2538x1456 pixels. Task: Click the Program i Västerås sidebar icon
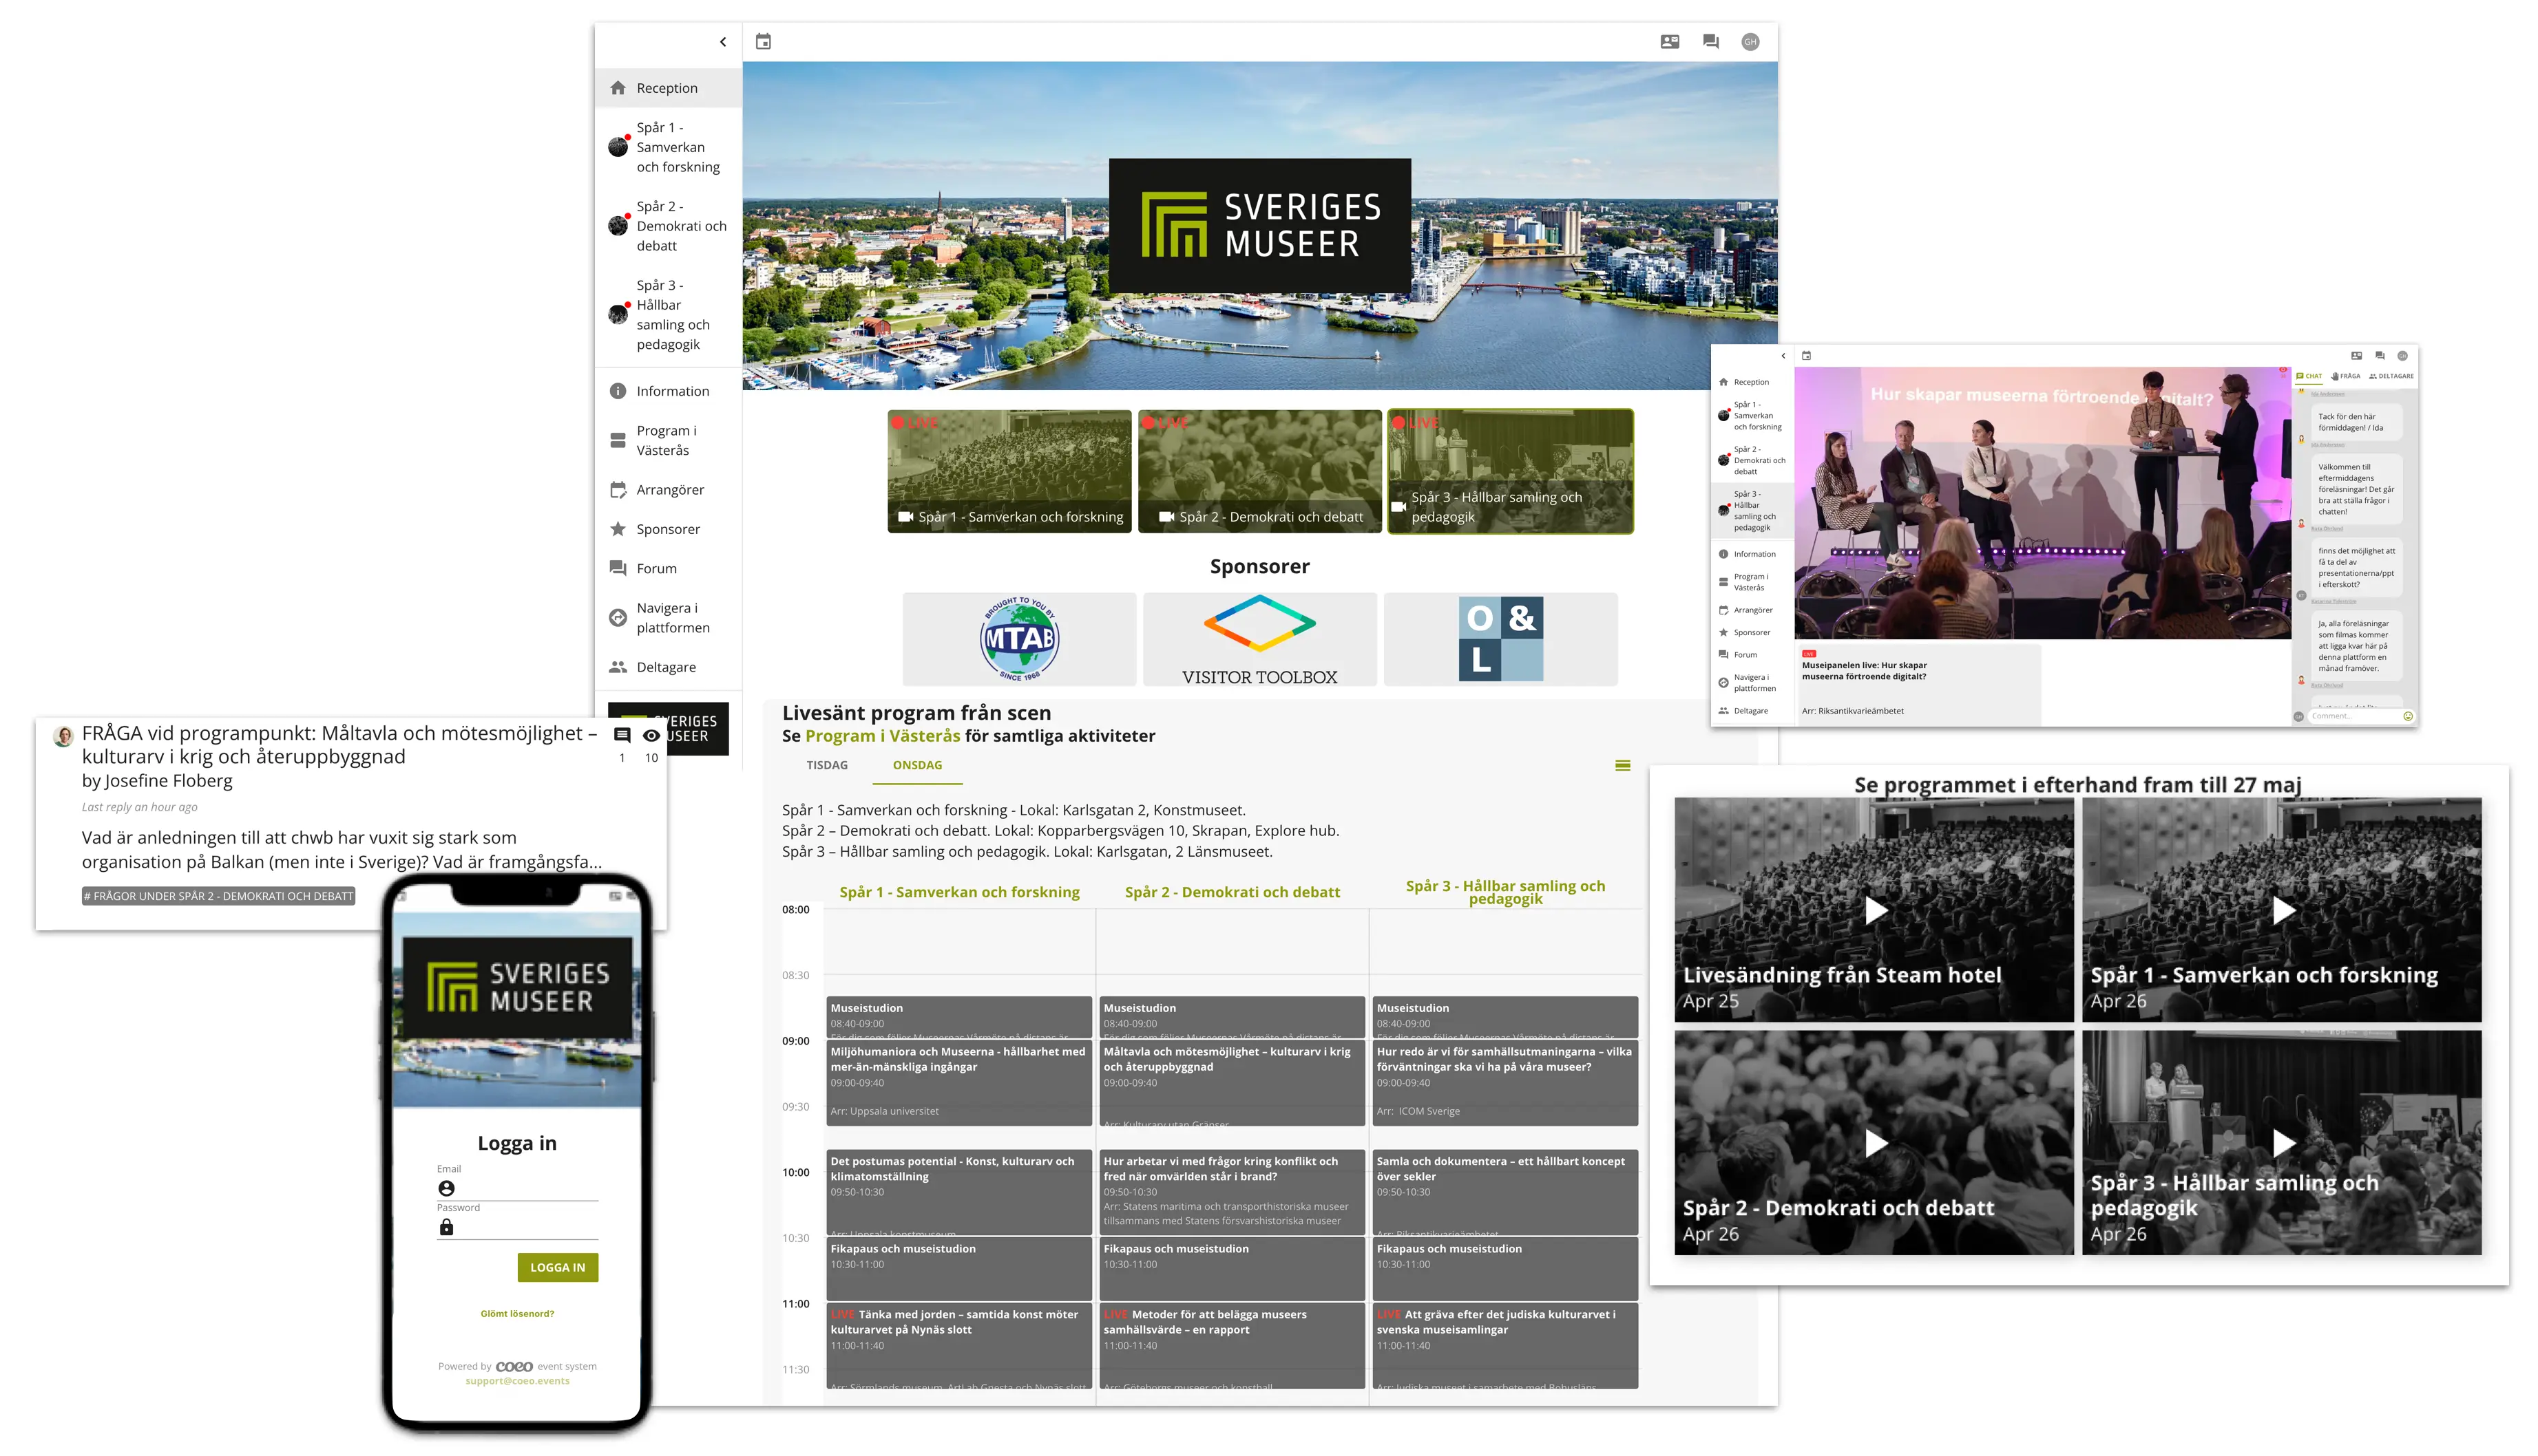618,440
